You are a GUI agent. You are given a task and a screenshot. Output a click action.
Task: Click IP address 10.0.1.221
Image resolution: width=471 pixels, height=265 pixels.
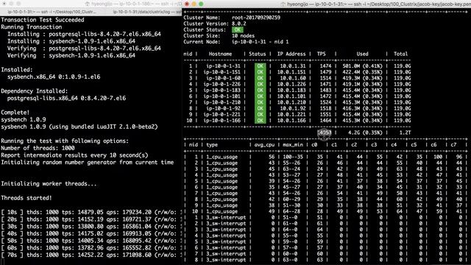(291, 115)
